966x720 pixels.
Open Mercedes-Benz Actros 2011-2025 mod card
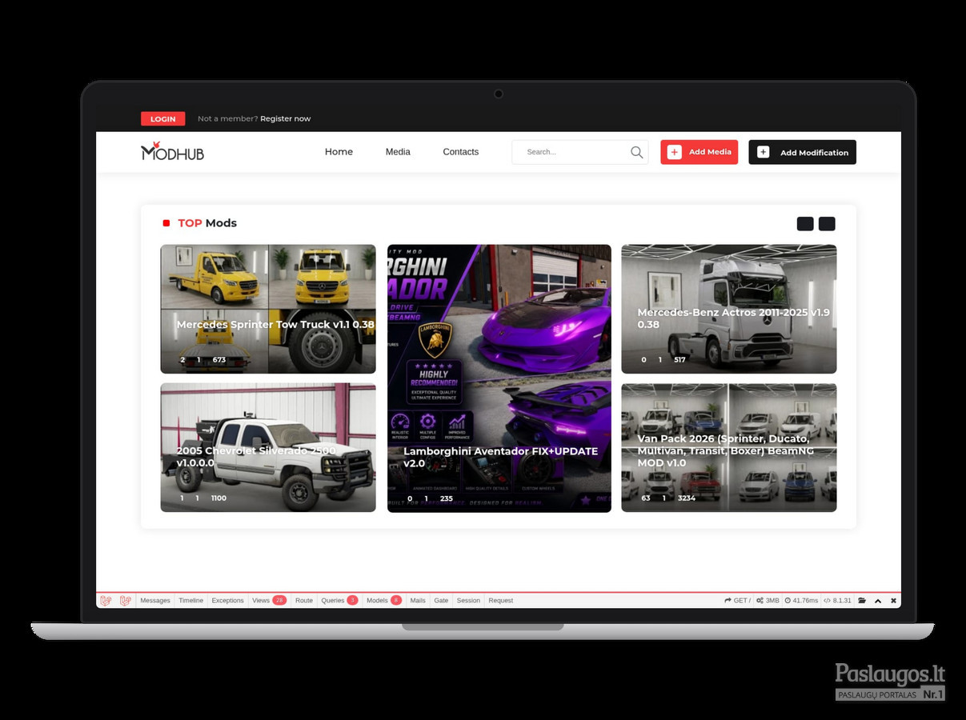(729, 309)
